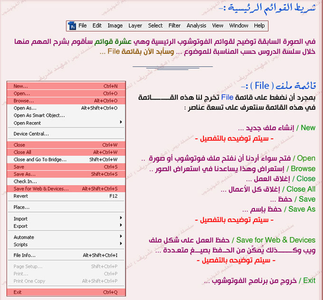
Task: Choose Close with Ctrl+W shortcut
Action: point(66,145)
